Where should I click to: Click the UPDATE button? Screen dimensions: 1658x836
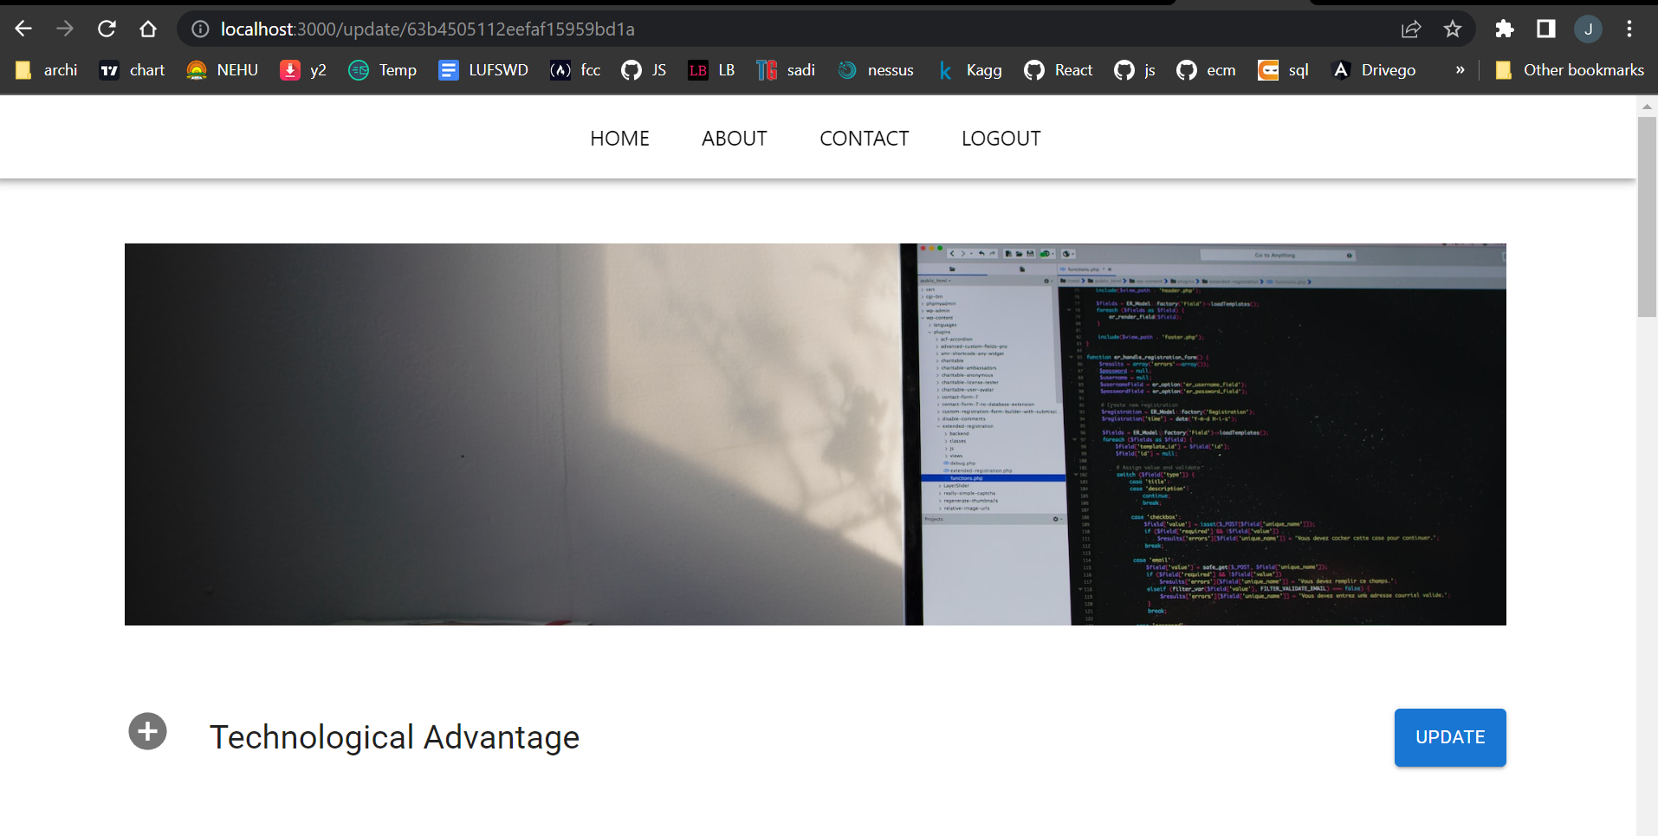tap(1449, 737)
